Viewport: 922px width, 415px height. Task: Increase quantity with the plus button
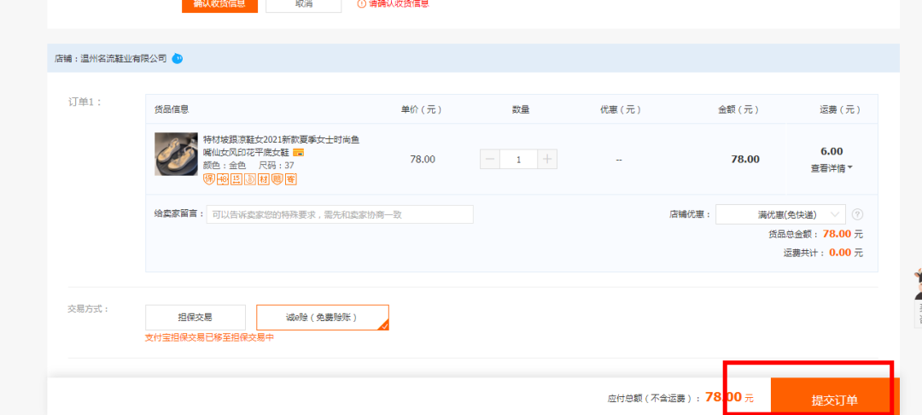click(547, 159)
